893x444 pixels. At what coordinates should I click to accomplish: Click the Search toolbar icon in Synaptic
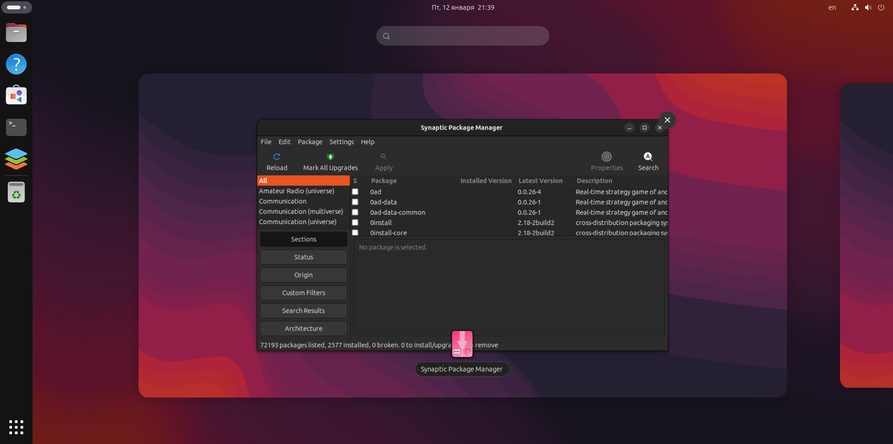(x=648, y=157)
